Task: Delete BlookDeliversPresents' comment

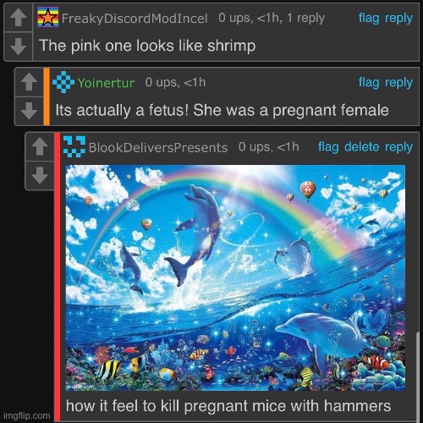Action: pos(362,147)
